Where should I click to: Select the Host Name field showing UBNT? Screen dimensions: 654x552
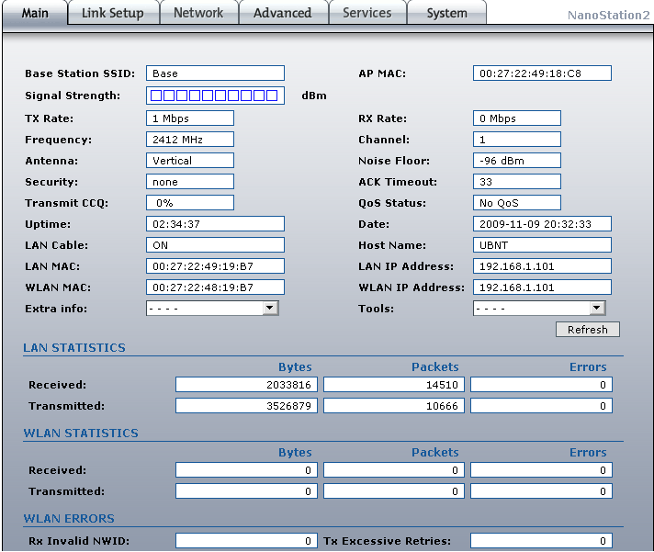tap(542, 245)
